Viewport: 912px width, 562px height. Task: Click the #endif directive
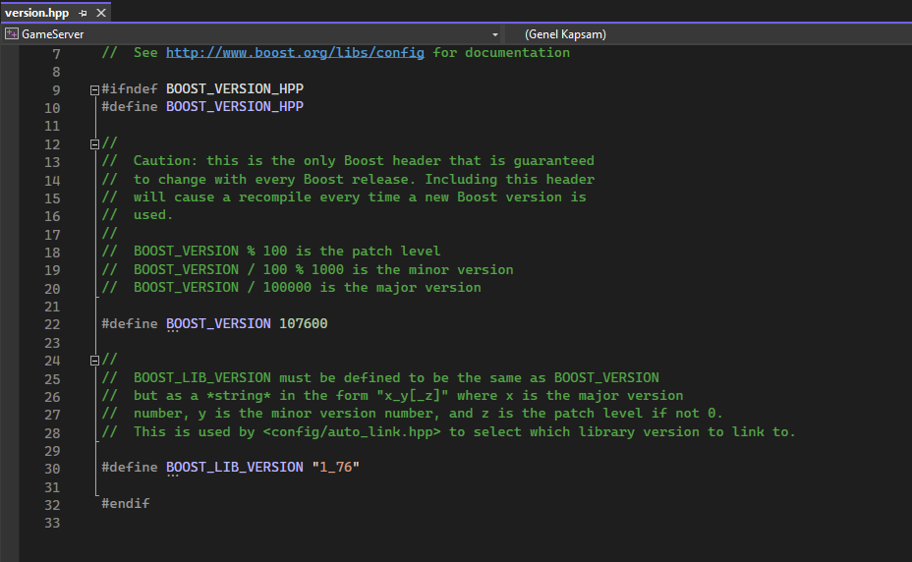point(126,503)
